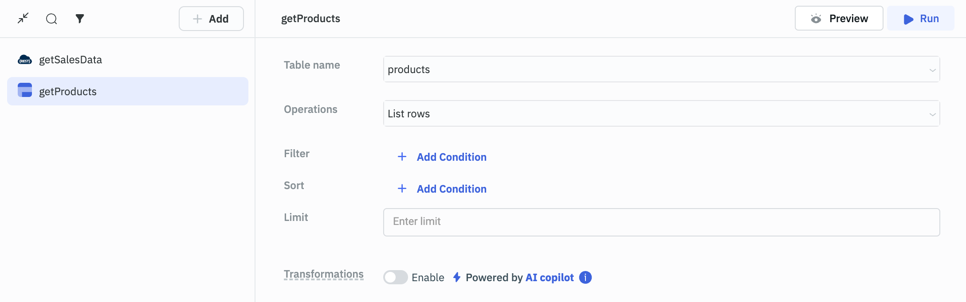Click the Filter plus icon
Screen dimensions: 966x302
click(402, 157)
